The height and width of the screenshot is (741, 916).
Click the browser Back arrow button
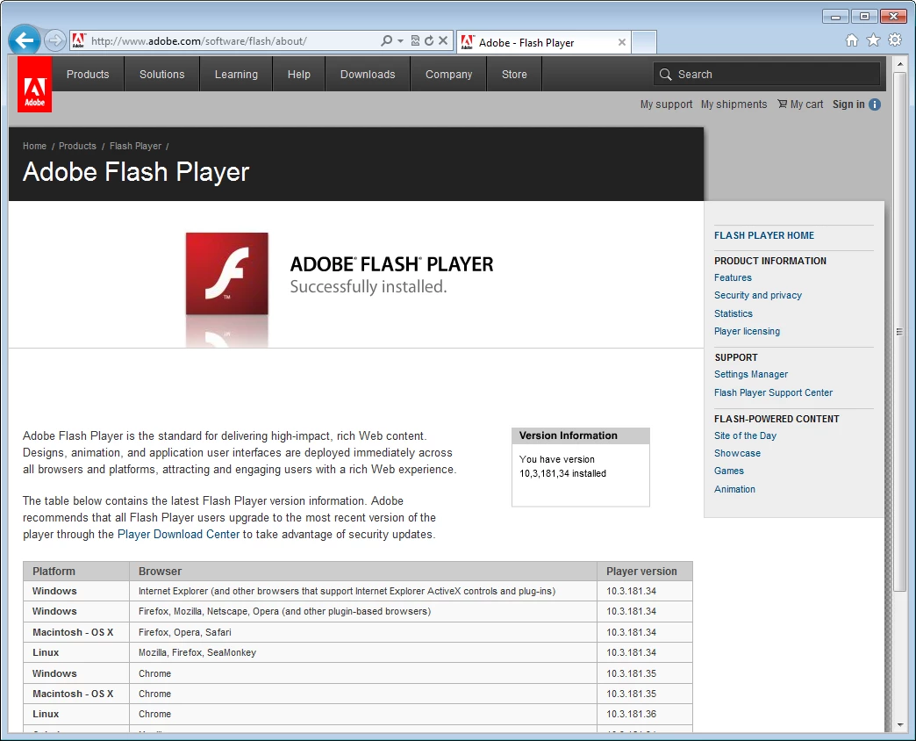click(x=25, y=40)
